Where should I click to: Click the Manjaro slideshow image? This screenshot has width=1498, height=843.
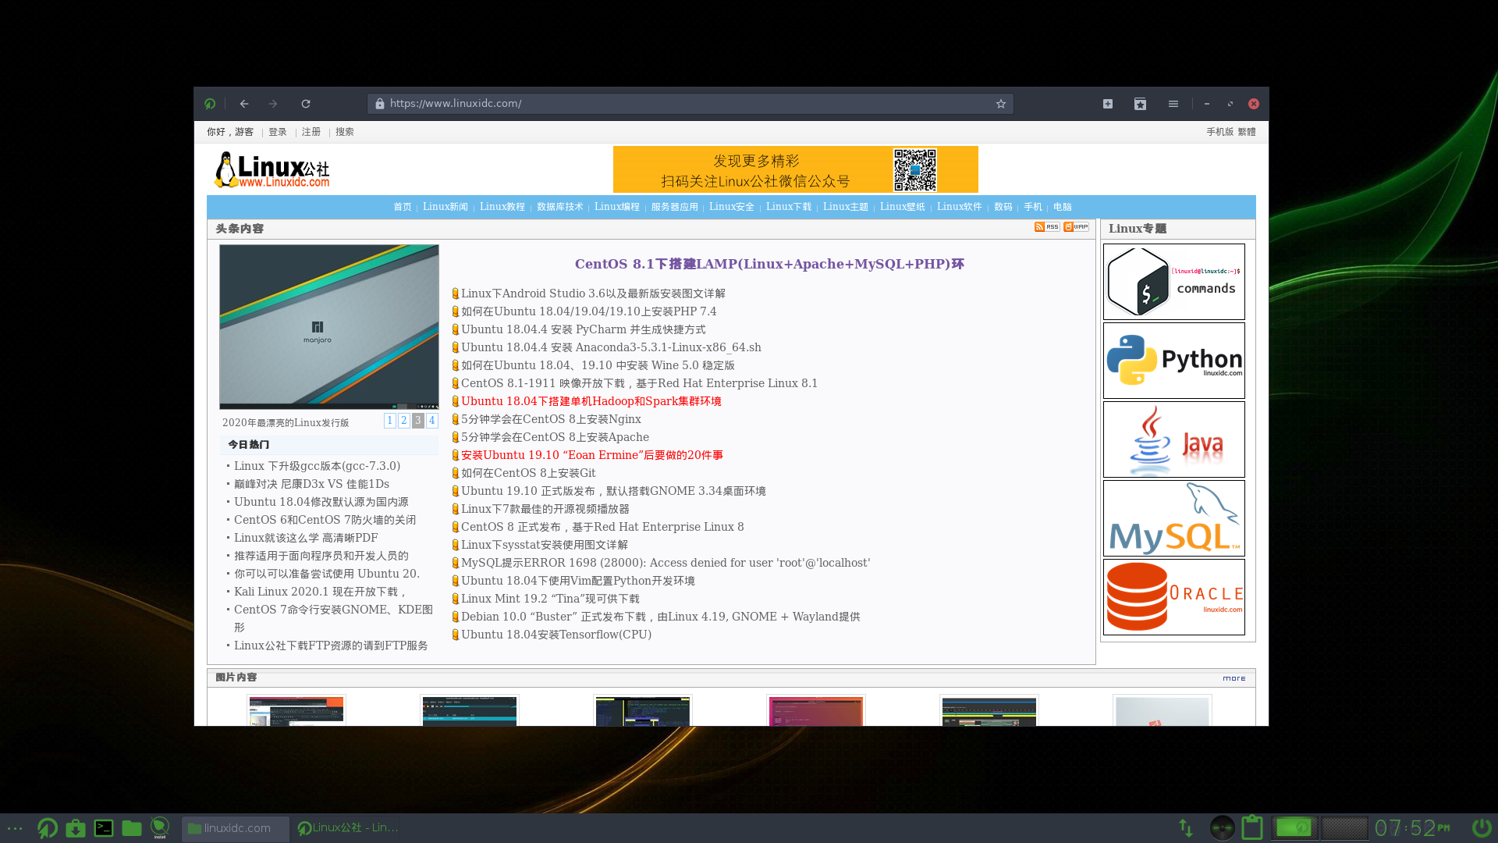(x=329, y=327)
